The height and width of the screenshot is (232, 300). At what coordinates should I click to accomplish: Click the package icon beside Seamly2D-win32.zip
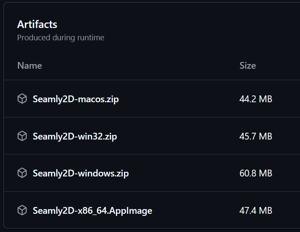[22, 136]
